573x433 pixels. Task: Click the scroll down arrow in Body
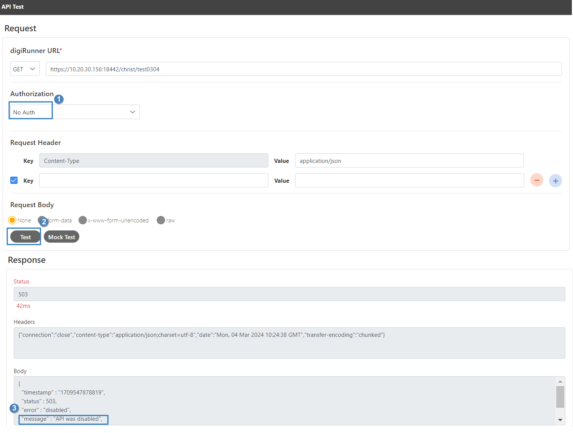click(560, 420)
